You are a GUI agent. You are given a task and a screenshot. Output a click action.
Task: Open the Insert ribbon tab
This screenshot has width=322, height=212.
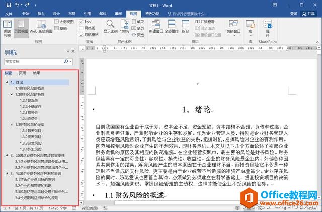(41, 14)
